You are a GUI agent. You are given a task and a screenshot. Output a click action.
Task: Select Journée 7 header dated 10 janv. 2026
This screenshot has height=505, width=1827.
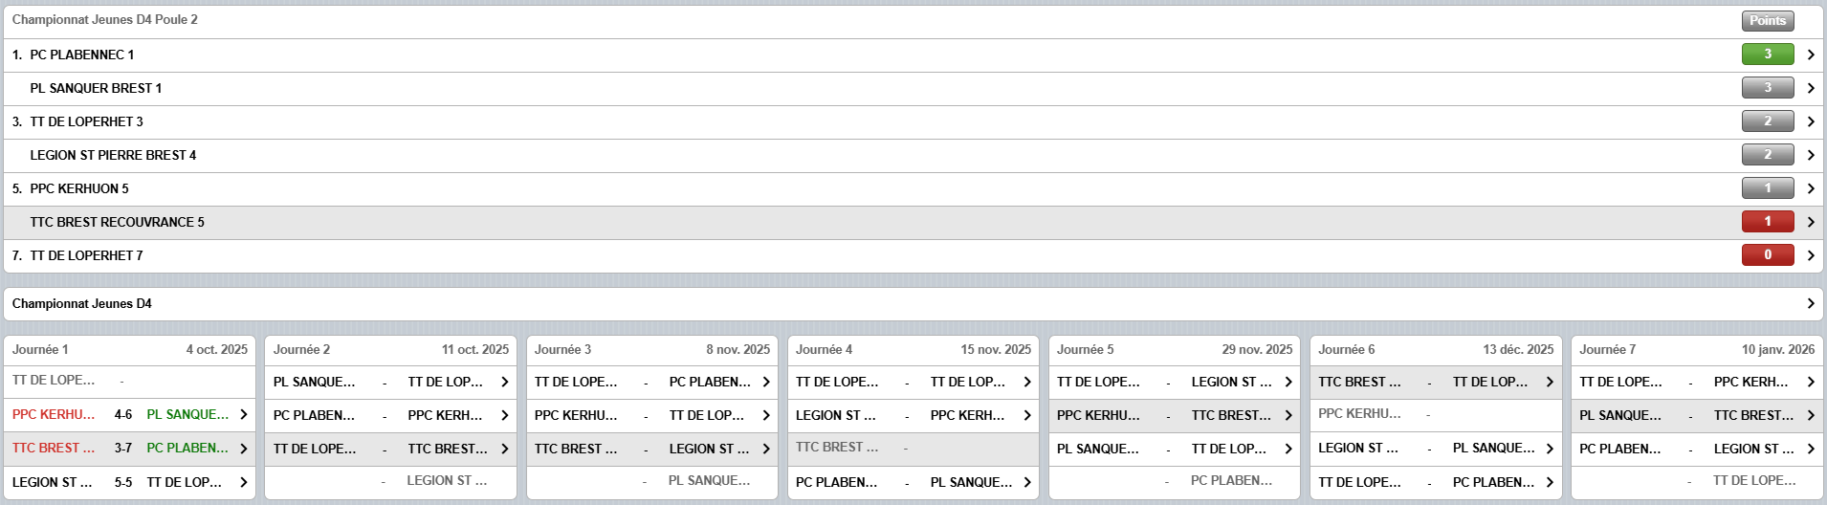1696,350
